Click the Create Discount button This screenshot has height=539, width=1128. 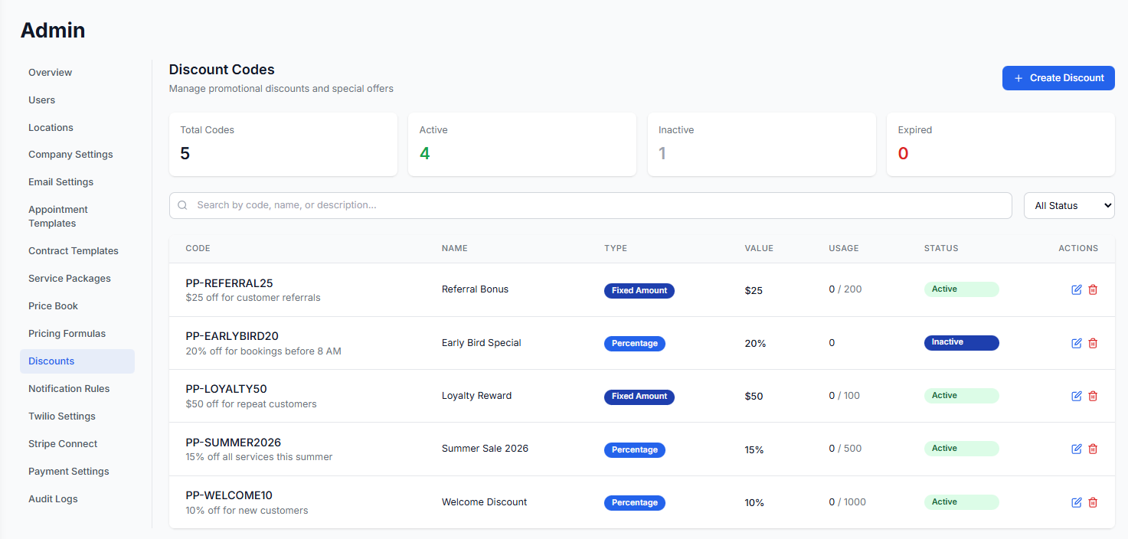(1058, 78)
